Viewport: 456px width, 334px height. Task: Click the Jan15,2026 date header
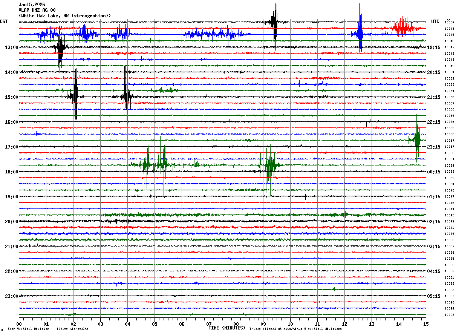pyautogui.click(x=32, y=5)
